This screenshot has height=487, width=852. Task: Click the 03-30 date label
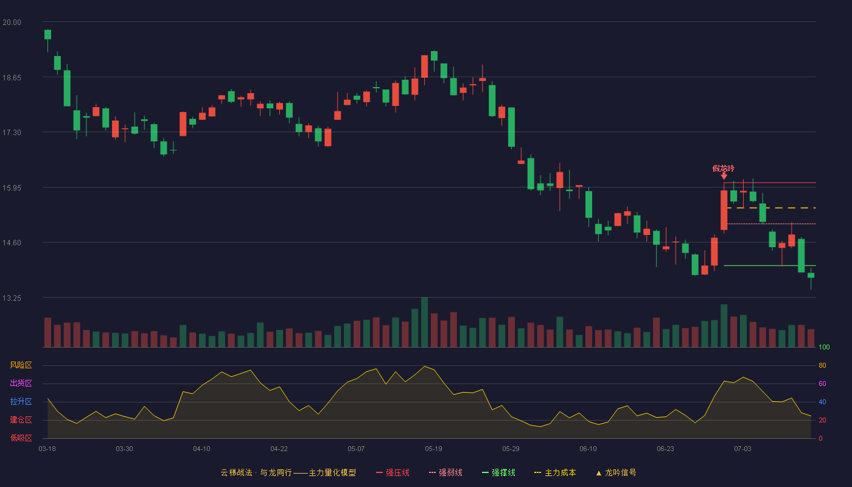tap(124, 449)
